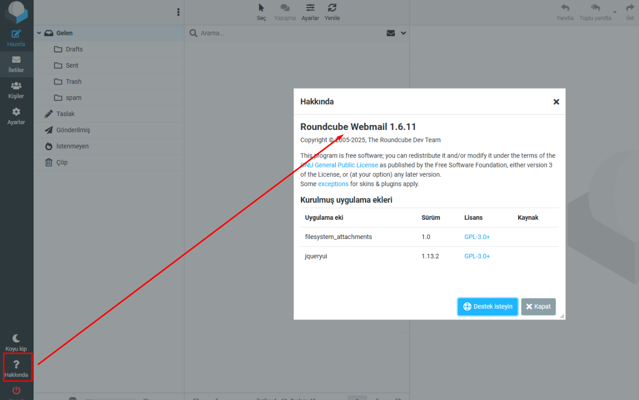Open Ayarlar in the left sidebar
This screenshot has height=400, width=639.
tap(16, 117)
